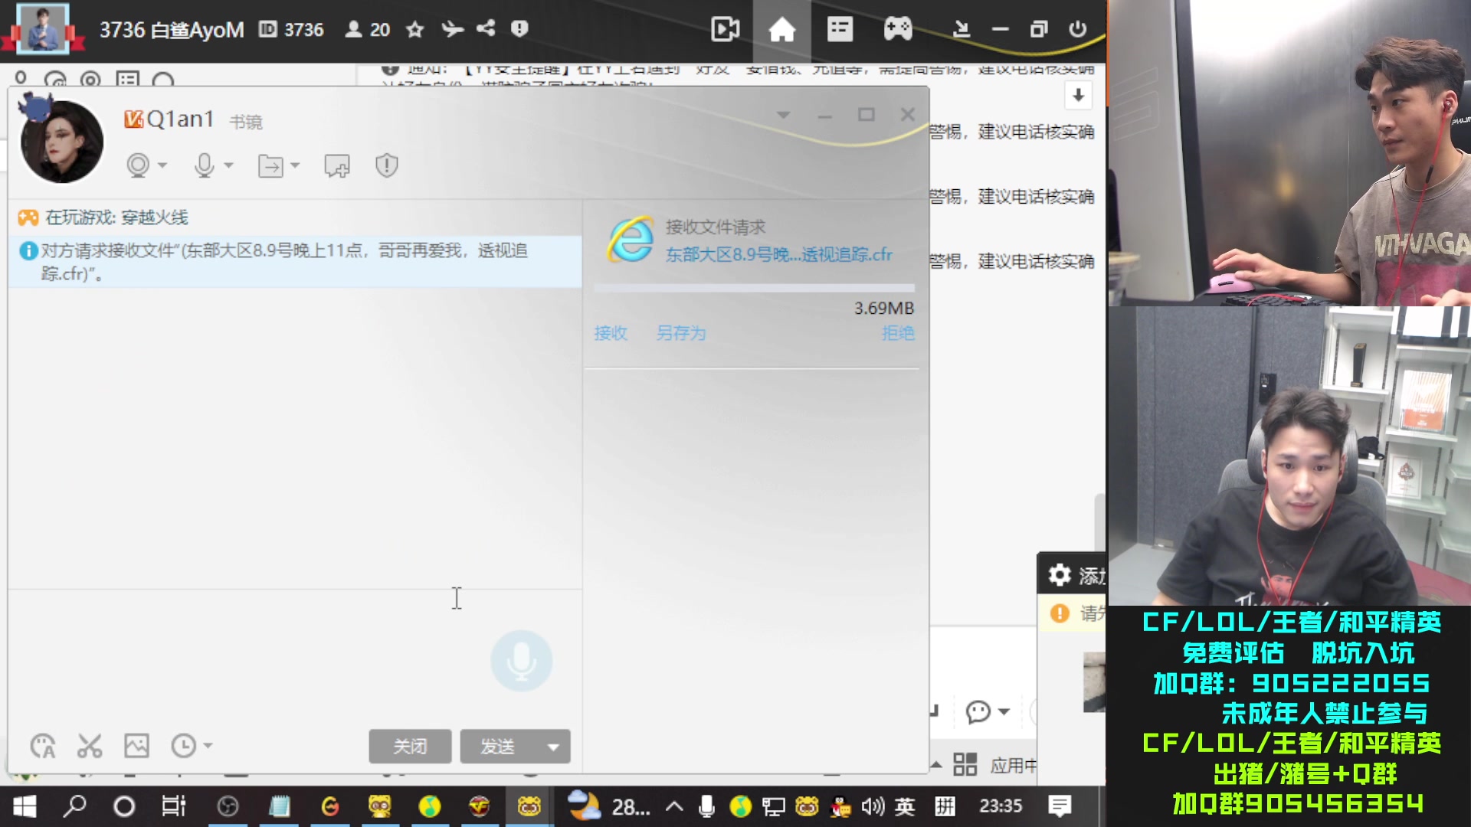The width and height of the screenshot is (1471, 827).
Task: Open the emoji picker
Action: point(44,745)
